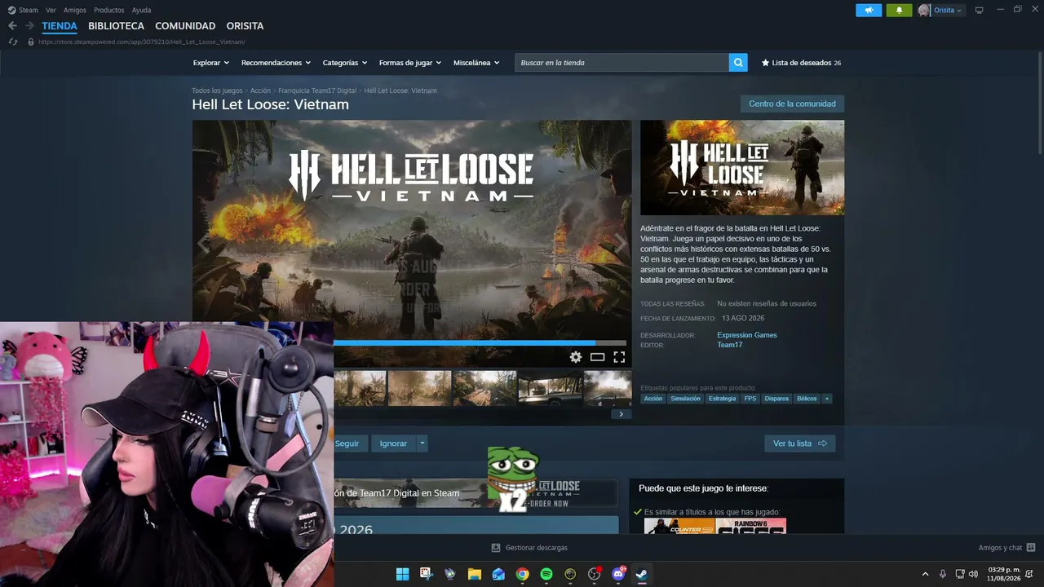The image size is (1044, 587).
Task: Seek in the trailer progress bar
Action: [480, 343]
